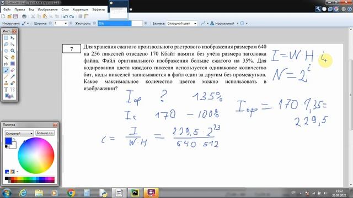Select the Pan hand tool
The image size is (353, 198).
coord(13,57)
